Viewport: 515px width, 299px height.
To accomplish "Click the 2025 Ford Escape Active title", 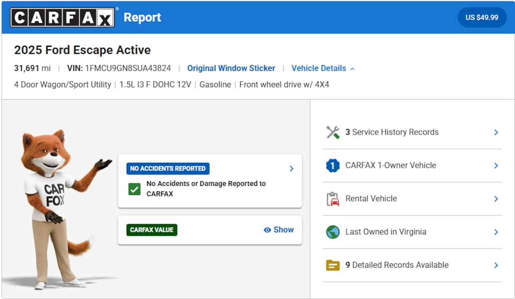I will click(82, 50).
